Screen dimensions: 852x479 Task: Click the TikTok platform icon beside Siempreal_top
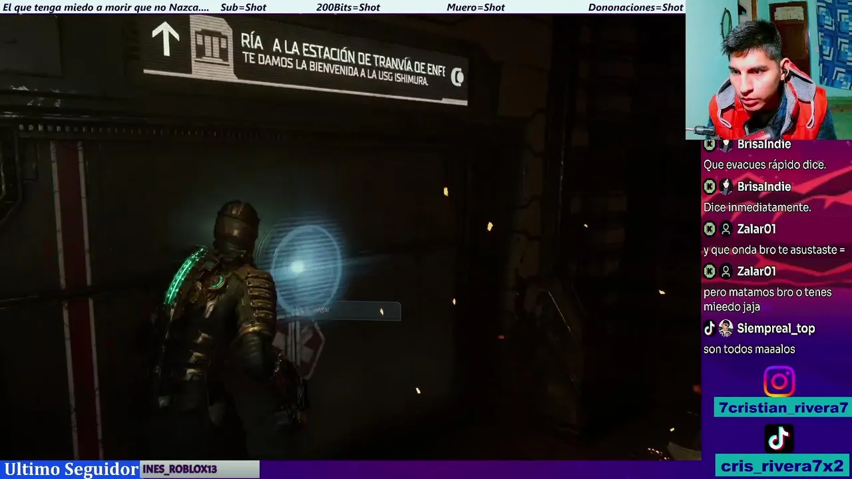coord(710,328)
